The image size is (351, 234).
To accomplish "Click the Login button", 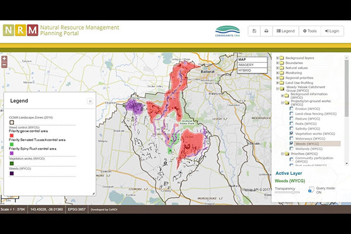I will point(332,31).
